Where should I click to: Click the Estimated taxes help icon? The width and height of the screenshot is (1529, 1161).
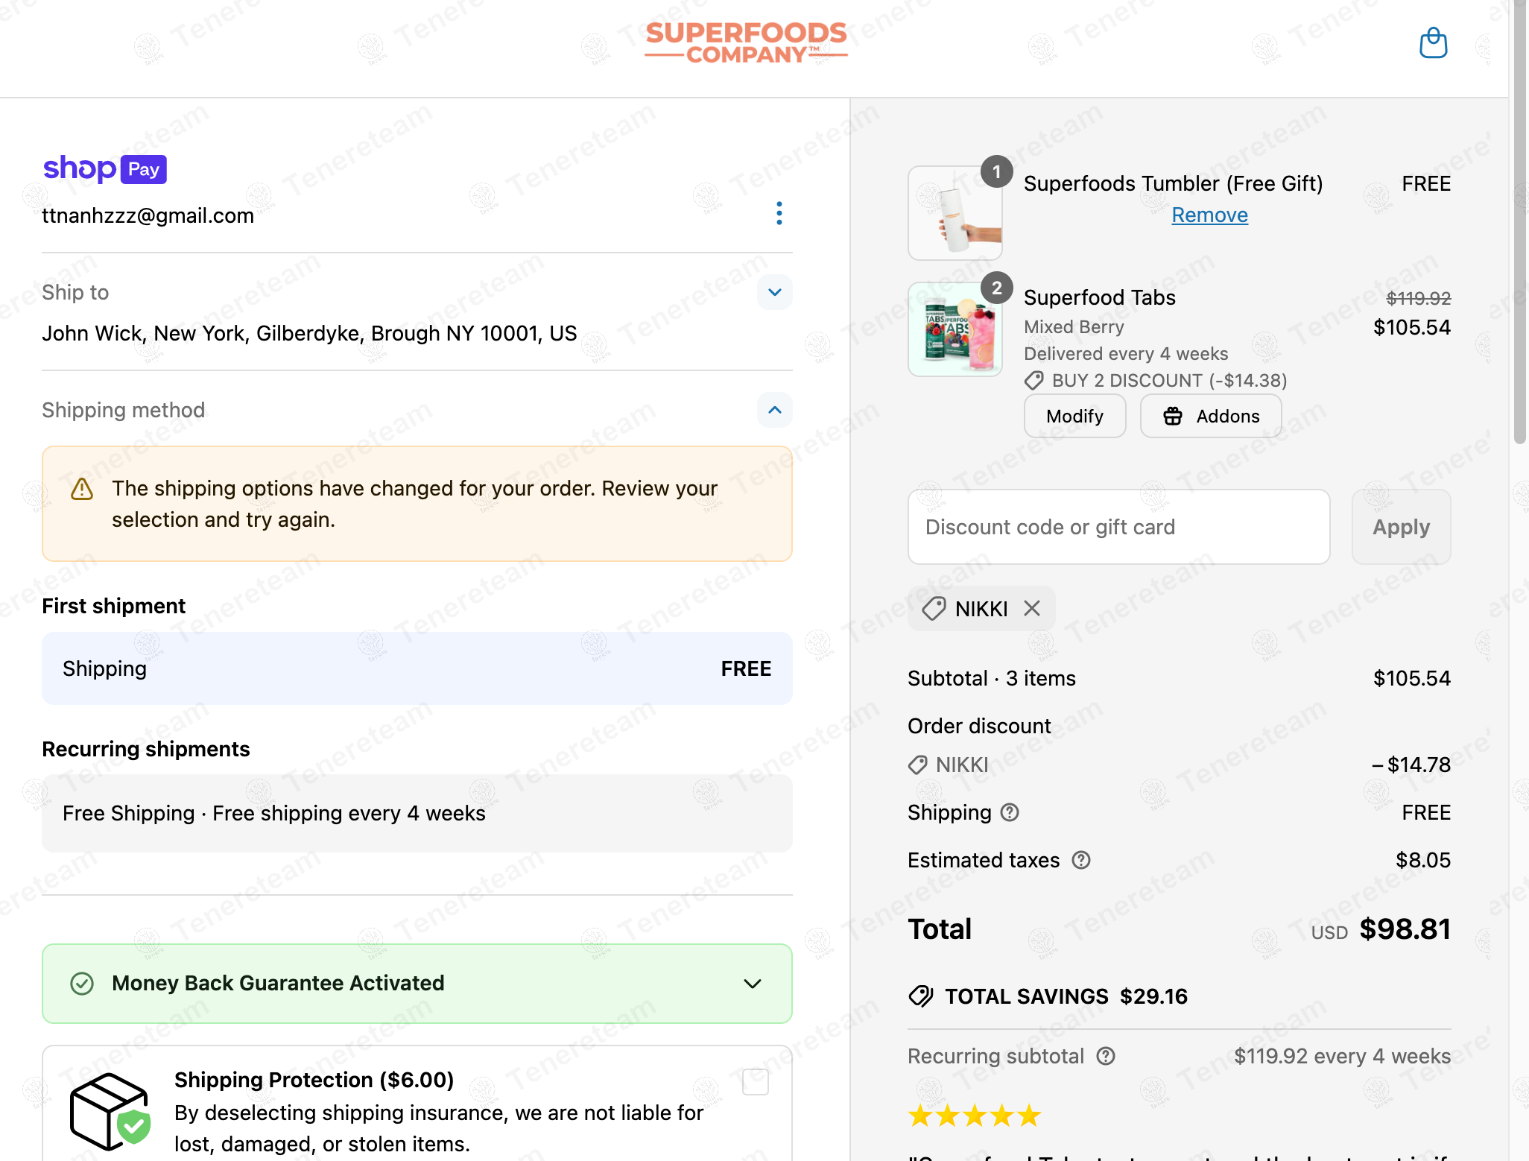pos(1081,860)
